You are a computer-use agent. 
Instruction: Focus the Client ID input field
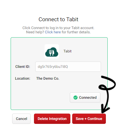coord(68,67)
